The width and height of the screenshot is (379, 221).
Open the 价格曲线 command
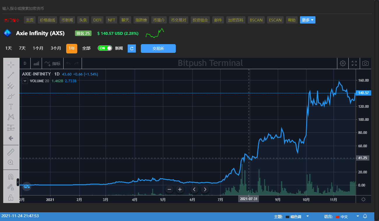point(48,20)
